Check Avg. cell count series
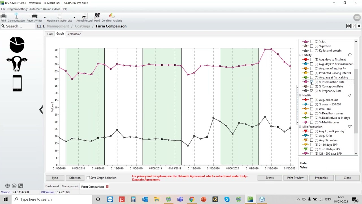362x204 pixels. point(312,100)
